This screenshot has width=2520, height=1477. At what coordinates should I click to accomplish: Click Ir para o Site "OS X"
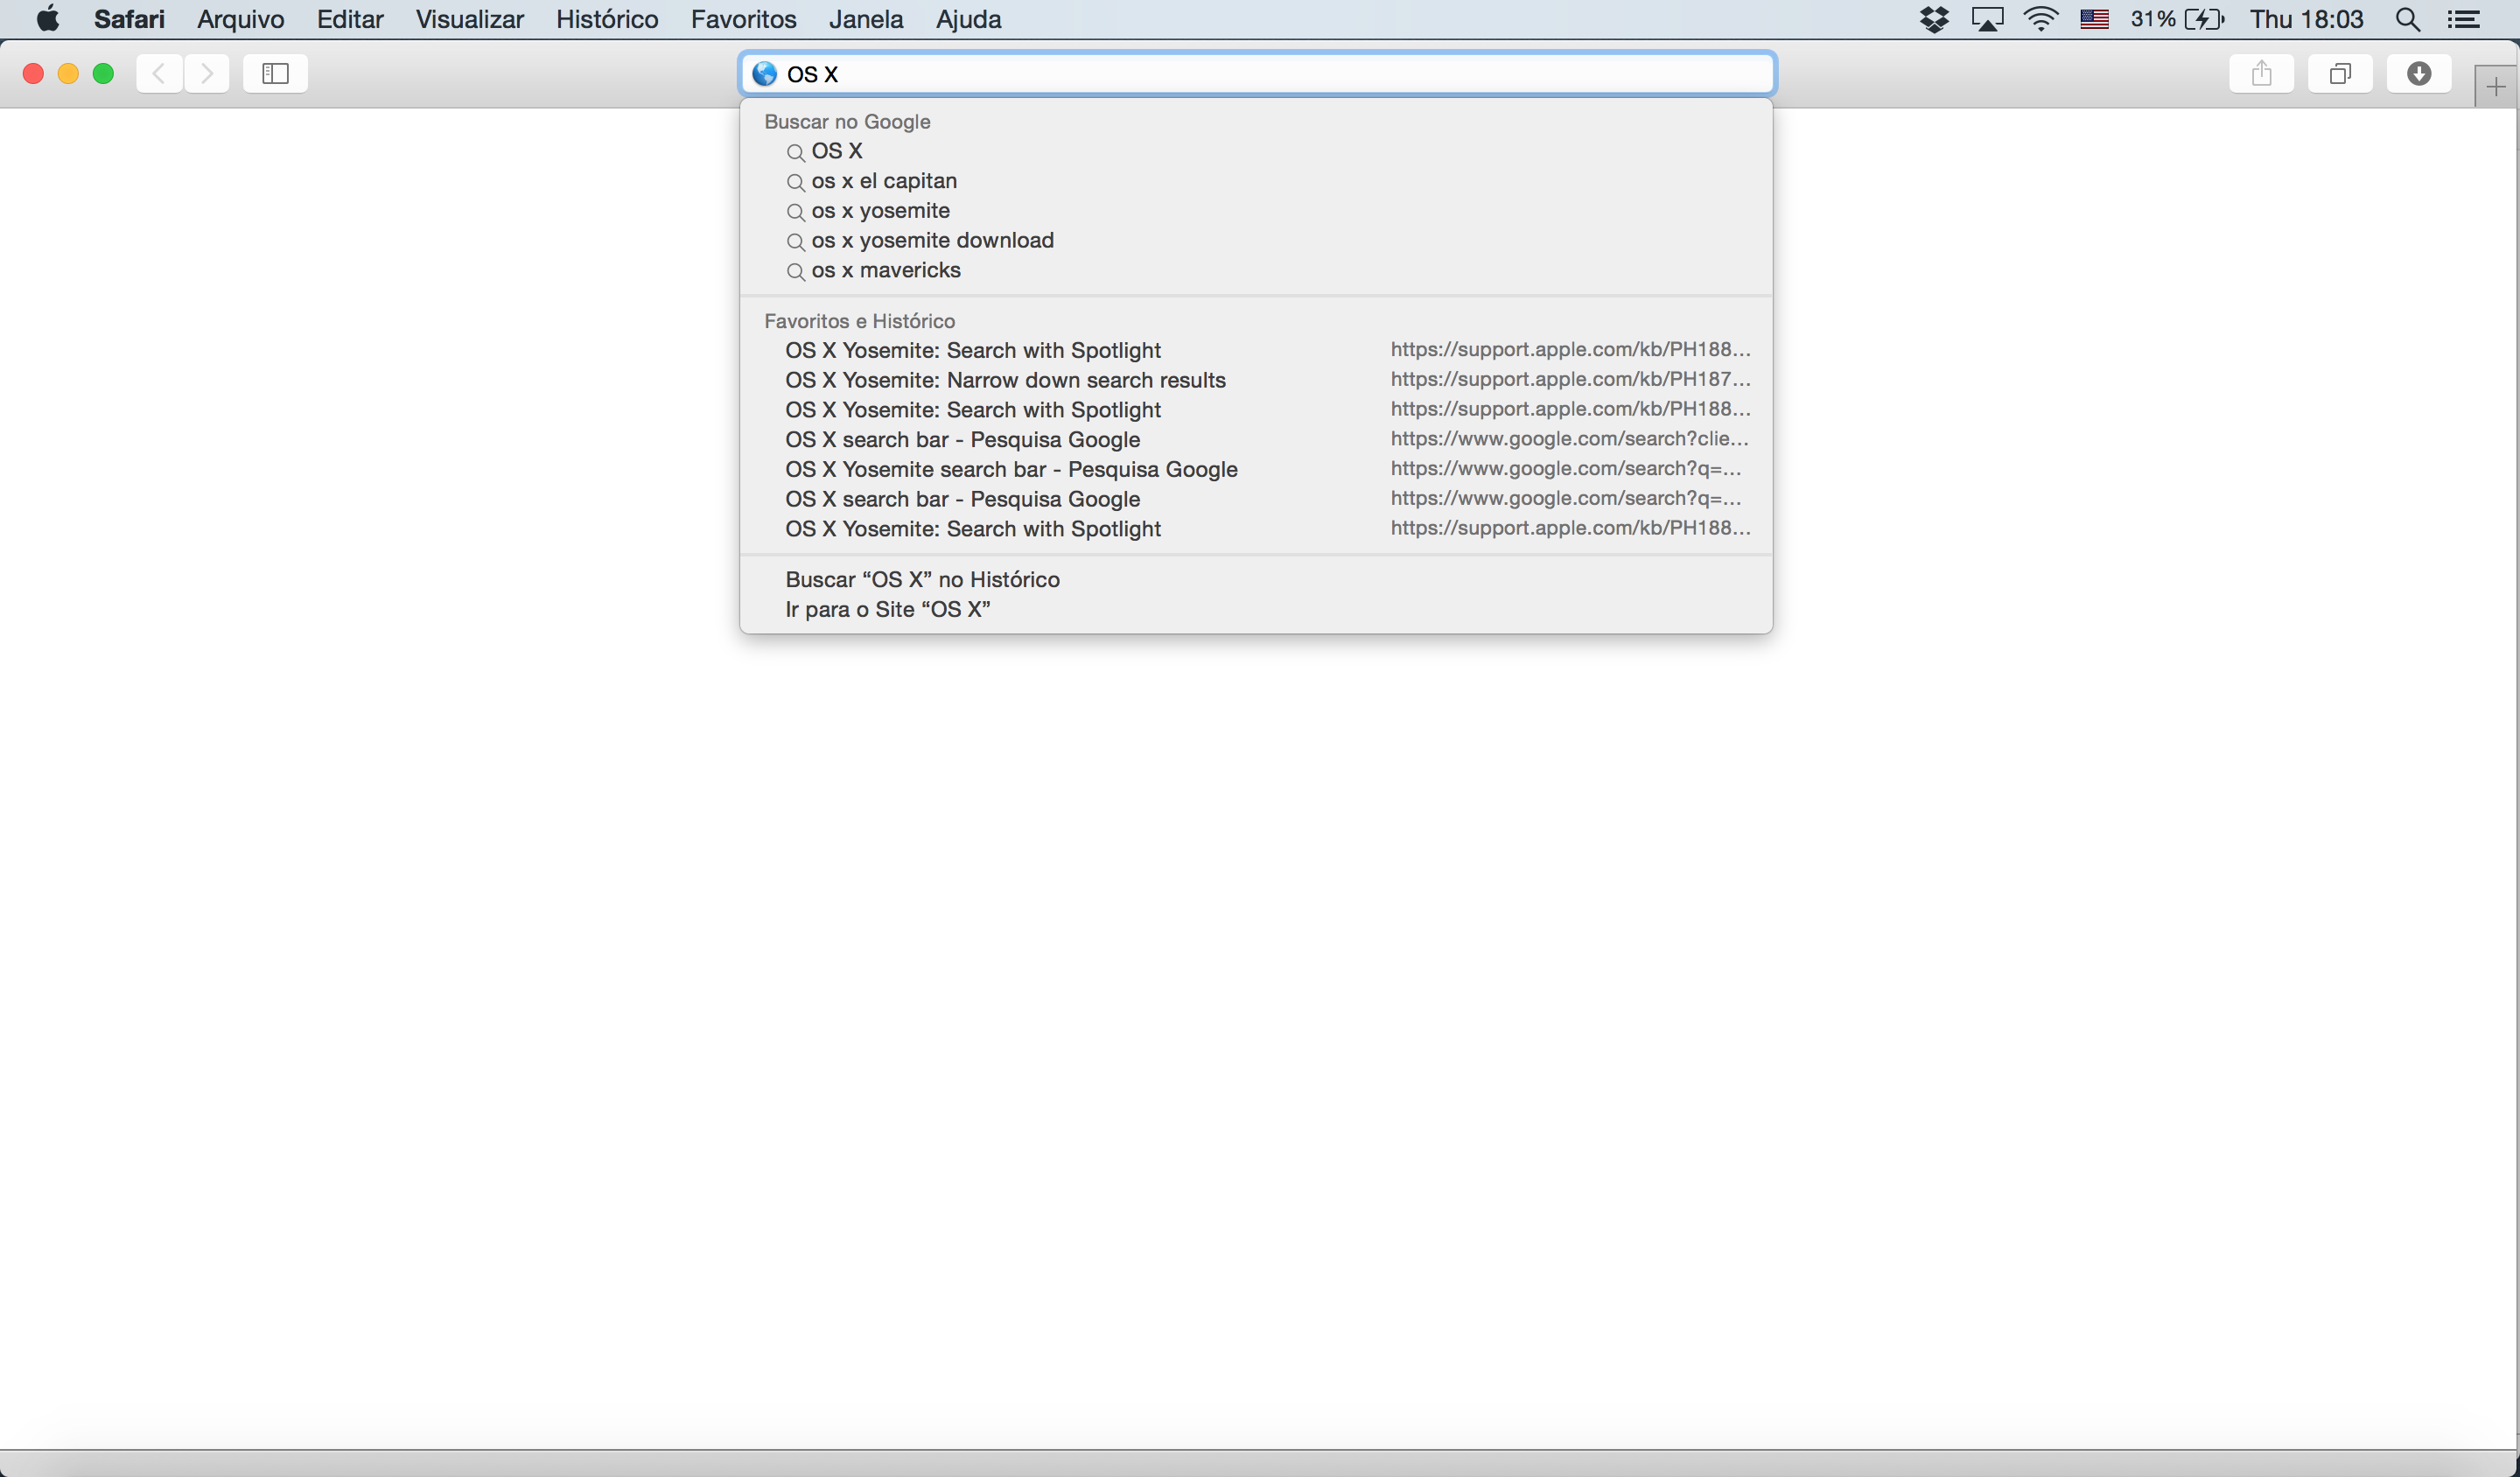click(x=1256, y=609)
